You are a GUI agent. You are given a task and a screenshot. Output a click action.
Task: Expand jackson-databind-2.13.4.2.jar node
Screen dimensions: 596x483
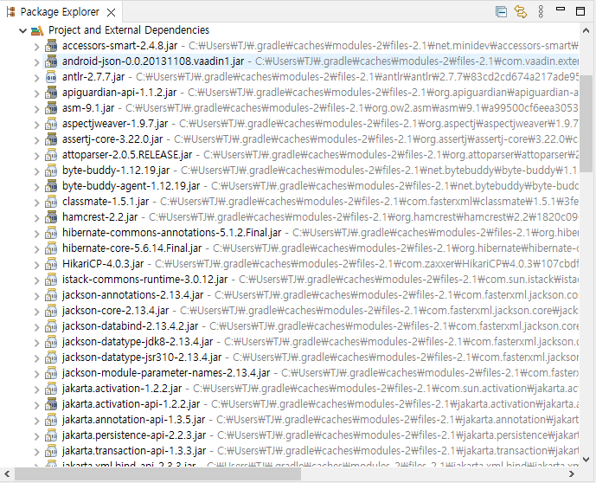37,327
